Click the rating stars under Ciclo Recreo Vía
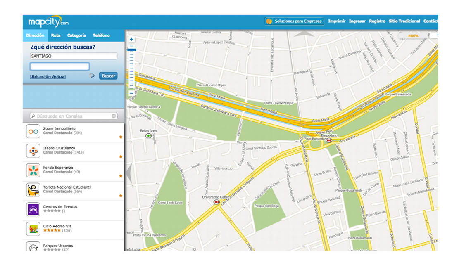This screenshot has width=471, height=265. click(52, 230)
